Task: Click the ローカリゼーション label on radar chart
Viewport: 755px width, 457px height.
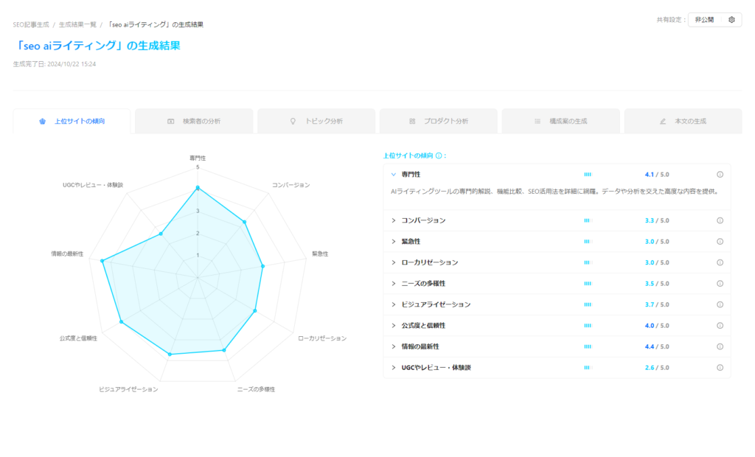Action: click(322, 338)
